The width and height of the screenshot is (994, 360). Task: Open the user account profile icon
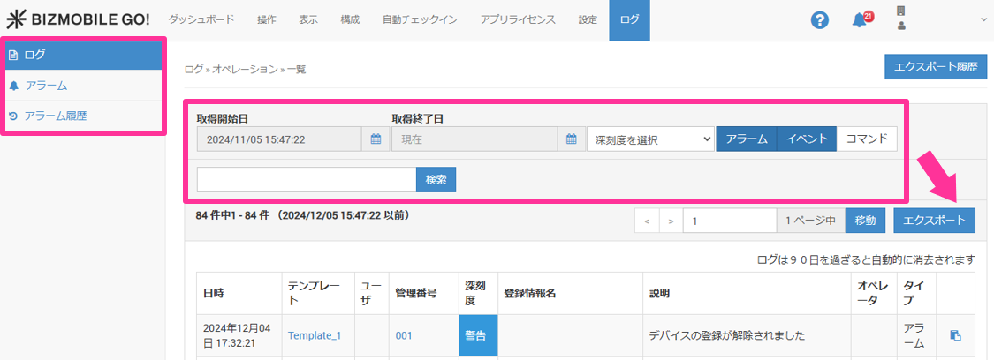[901, 26]
